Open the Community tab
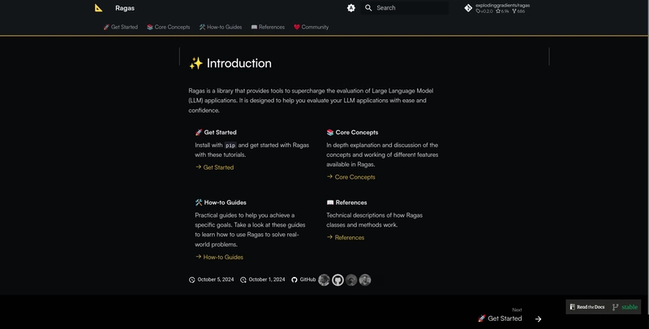The height and width of the screenshot is (329, 649). (x=312, y=27)
